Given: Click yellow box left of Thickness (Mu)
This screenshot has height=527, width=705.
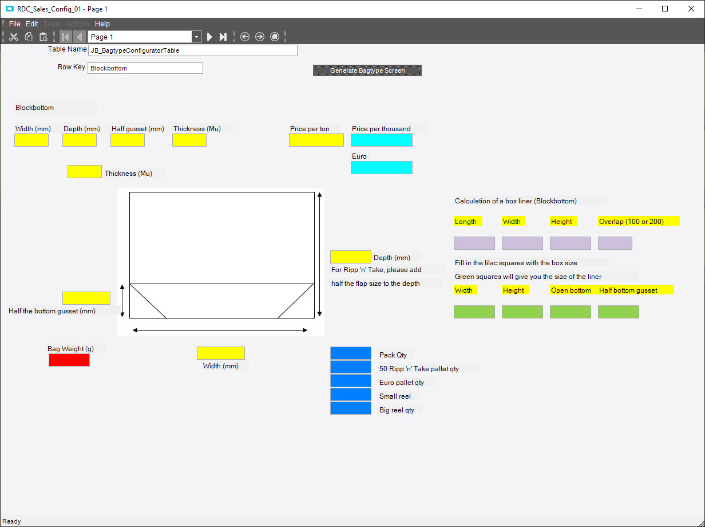Looking at the screenshot, I should [85, 171].
